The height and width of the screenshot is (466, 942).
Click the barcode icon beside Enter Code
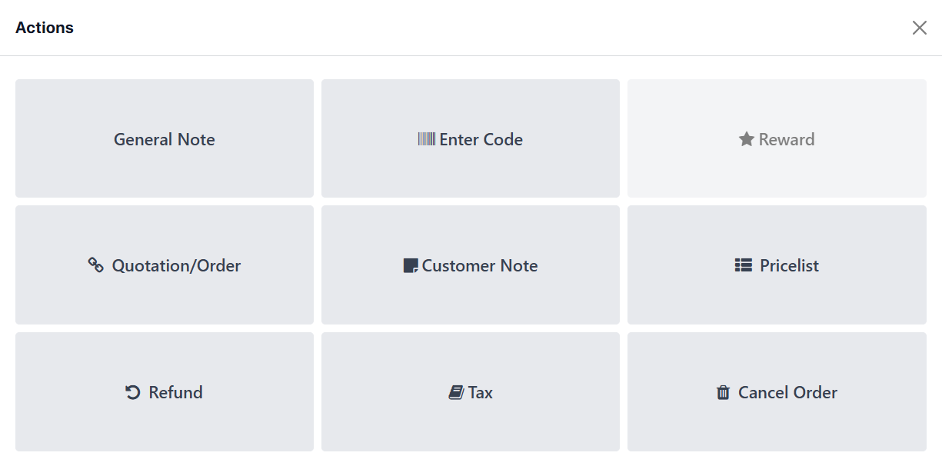427,139
